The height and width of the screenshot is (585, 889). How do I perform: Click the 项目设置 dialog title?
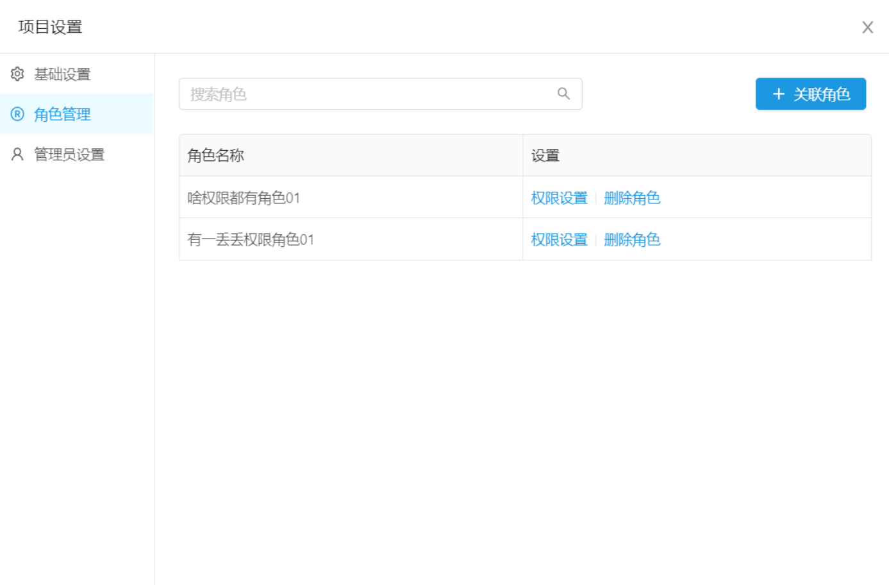(49, 27)
